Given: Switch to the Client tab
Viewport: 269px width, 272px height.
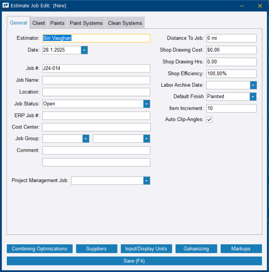Looking at the screenshot, I should tap(39, 23).
